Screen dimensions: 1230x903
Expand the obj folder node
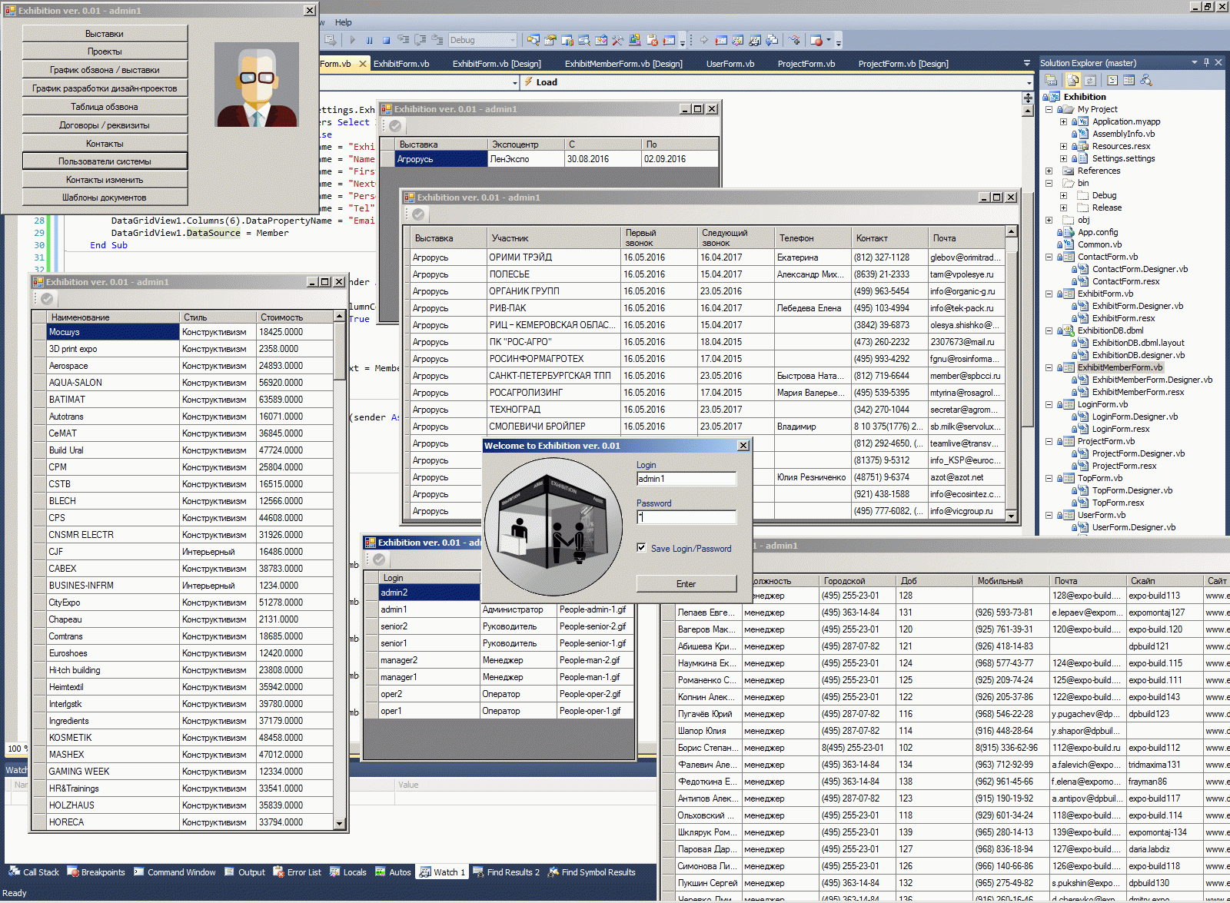pyautogui.click(x=1049, y=220)
